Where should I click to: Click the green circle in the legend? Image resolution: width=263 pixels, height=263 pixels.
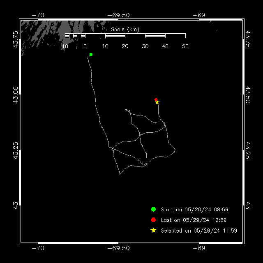(x=153, y=209)
